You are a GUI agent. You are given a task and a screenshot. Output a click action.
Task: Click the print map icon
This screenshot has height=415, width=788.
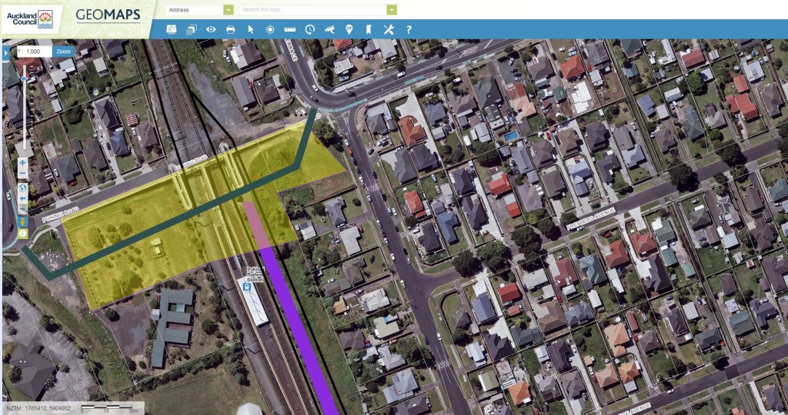point(230,29)
